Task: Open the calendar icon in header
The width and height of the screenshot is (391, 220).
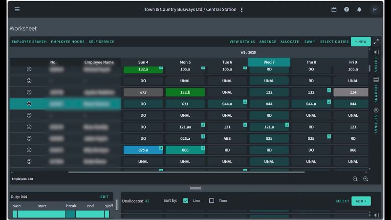Action: click(334, 9)
